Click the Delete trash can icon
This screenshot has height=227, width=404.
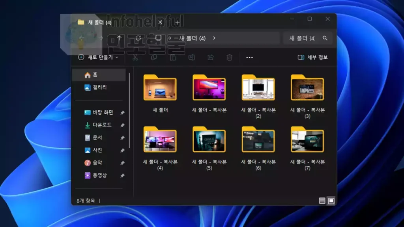click(229, 58)
